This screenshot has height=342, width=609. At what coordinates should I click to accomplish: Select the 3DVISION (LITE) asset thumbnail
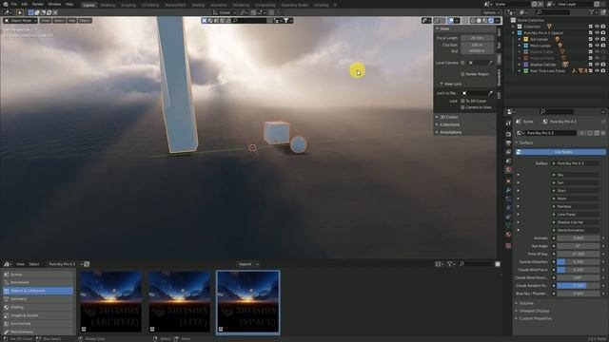(180, 302)
